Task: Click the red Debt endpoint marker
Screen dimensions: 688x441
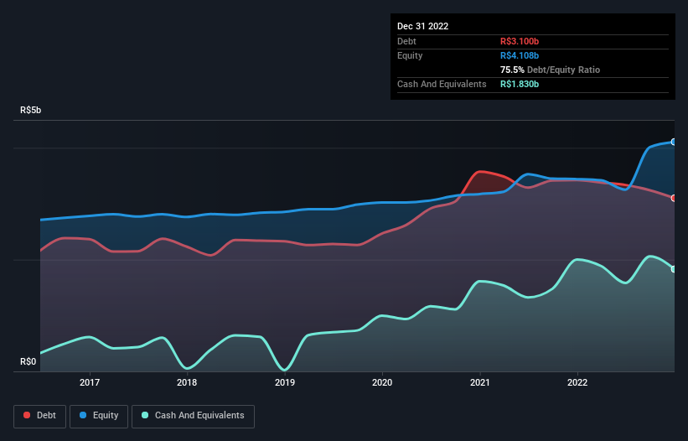Action: pyautogui.click(x=674, y=198)
